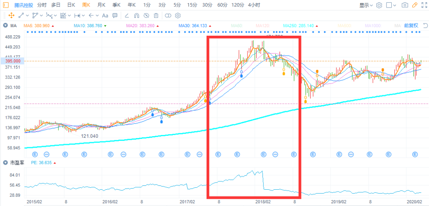Hide drawings using the crossed-eye icon

[x=146, y=15]
